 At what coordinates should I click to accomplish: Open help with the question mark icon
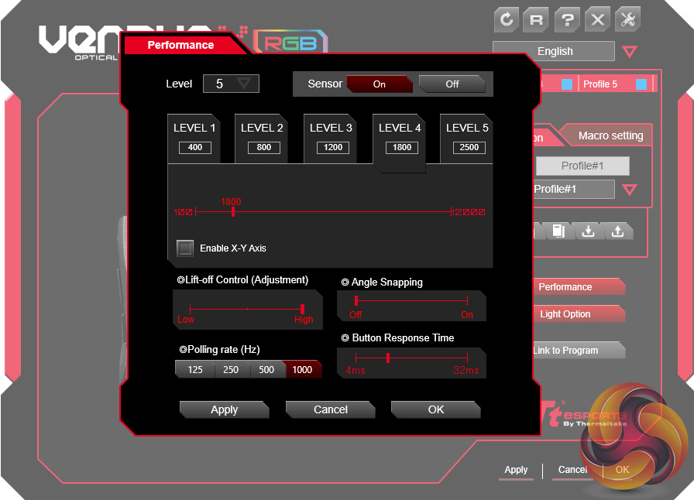tap(568, 19)
